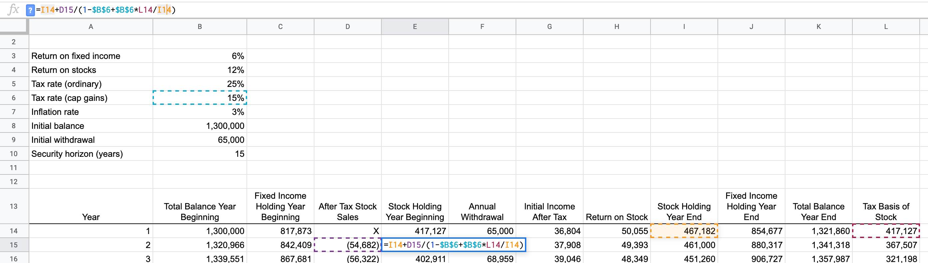
Task: Click 'Fixed Income Holding Year End' heading
Action: coord(751,206)
